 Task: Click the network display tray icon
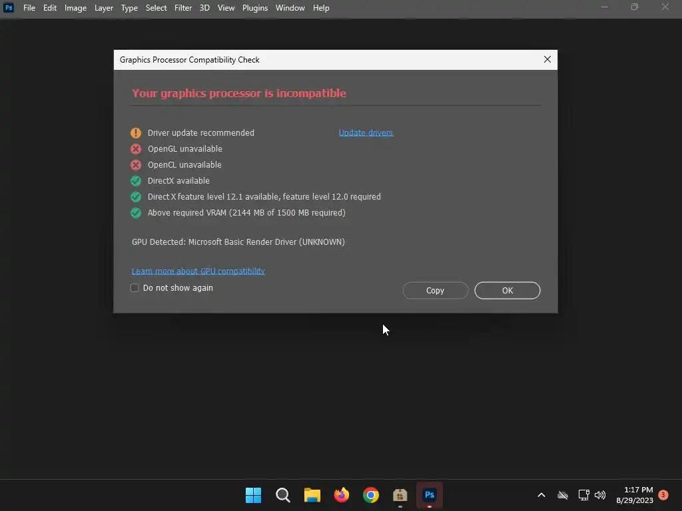[583, 495]
